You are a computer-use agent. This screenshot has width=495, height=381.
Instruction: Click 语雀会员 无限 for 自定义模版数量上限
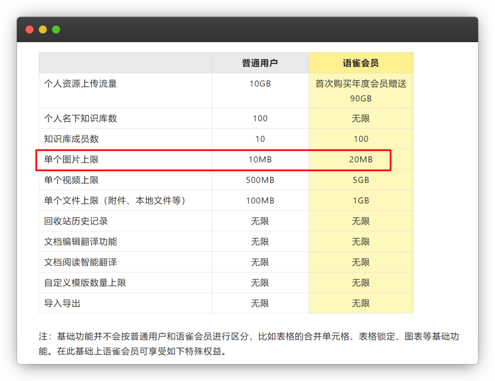[x=361, y=283]
